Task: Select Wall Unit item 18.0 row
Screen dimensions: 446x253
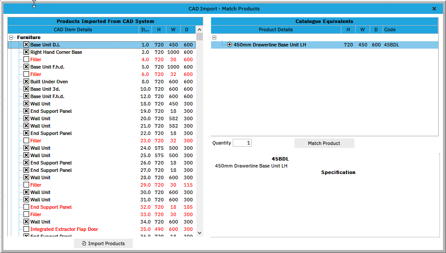Action: 102,104
